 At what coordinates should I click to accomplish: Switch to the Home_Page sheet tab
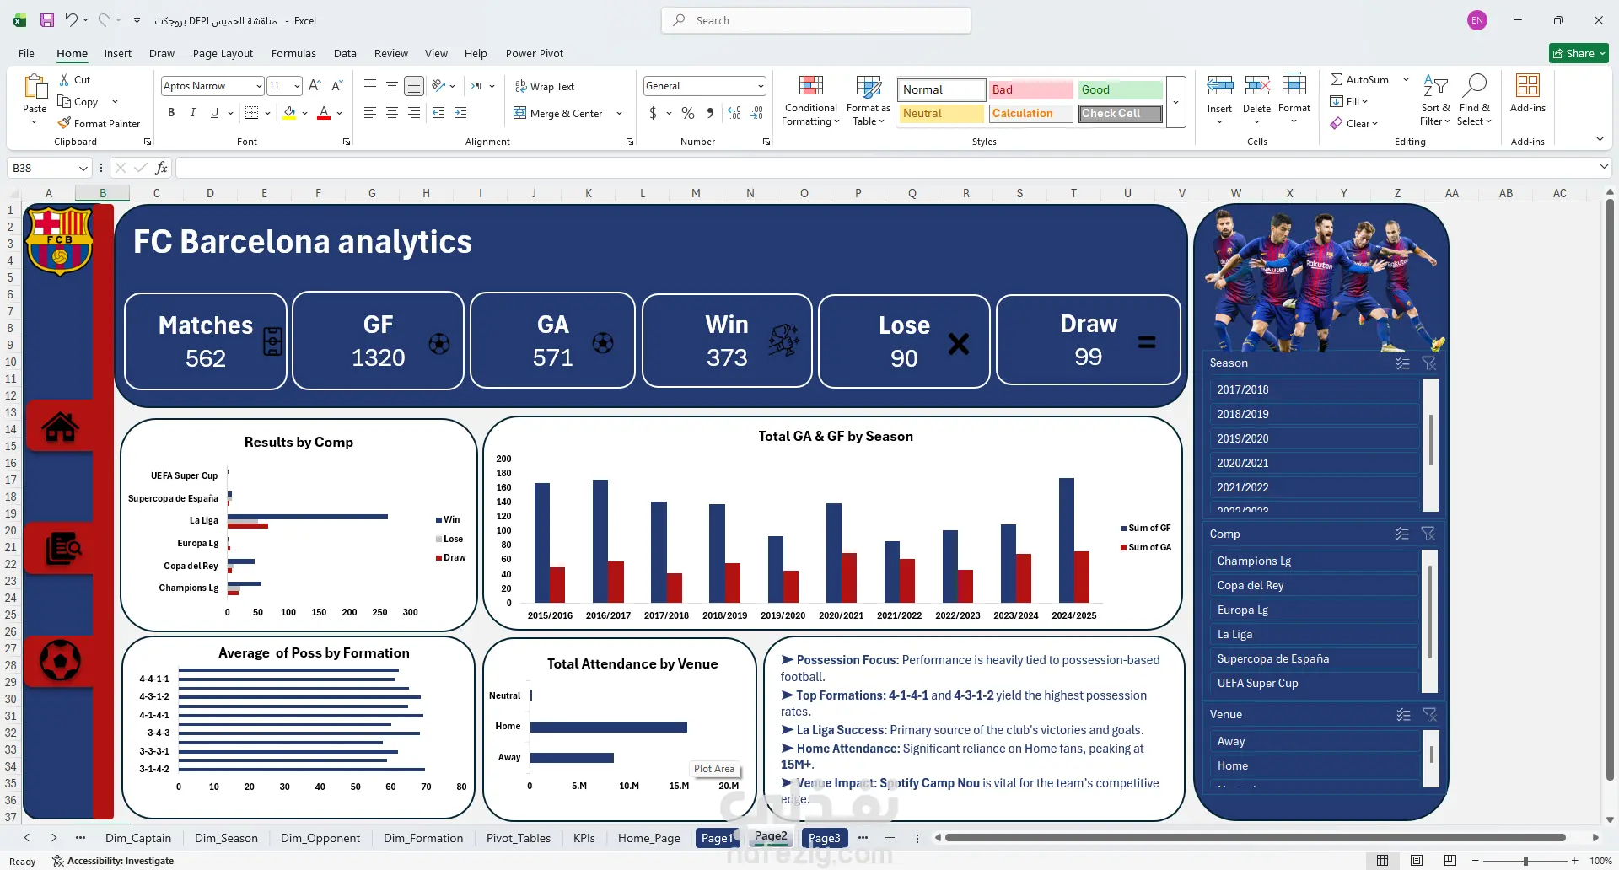tap(648, 838)
